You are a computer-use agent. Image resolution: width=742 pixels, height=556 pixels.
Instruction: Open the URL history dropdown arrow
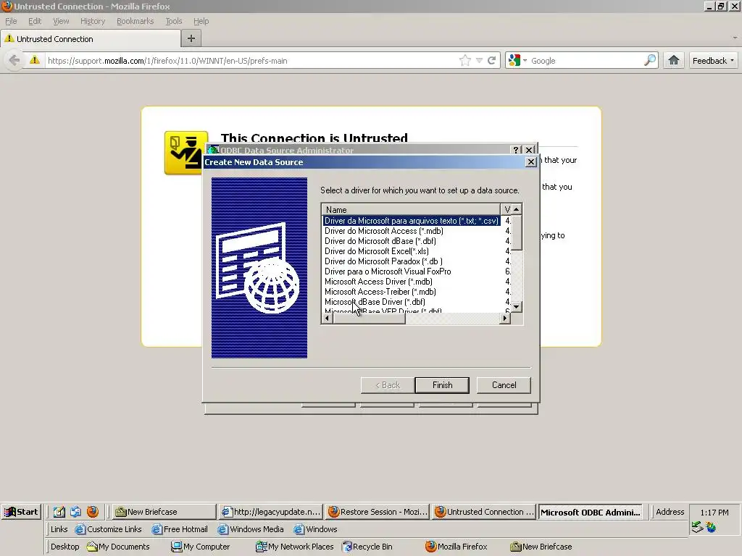(479, 61)
